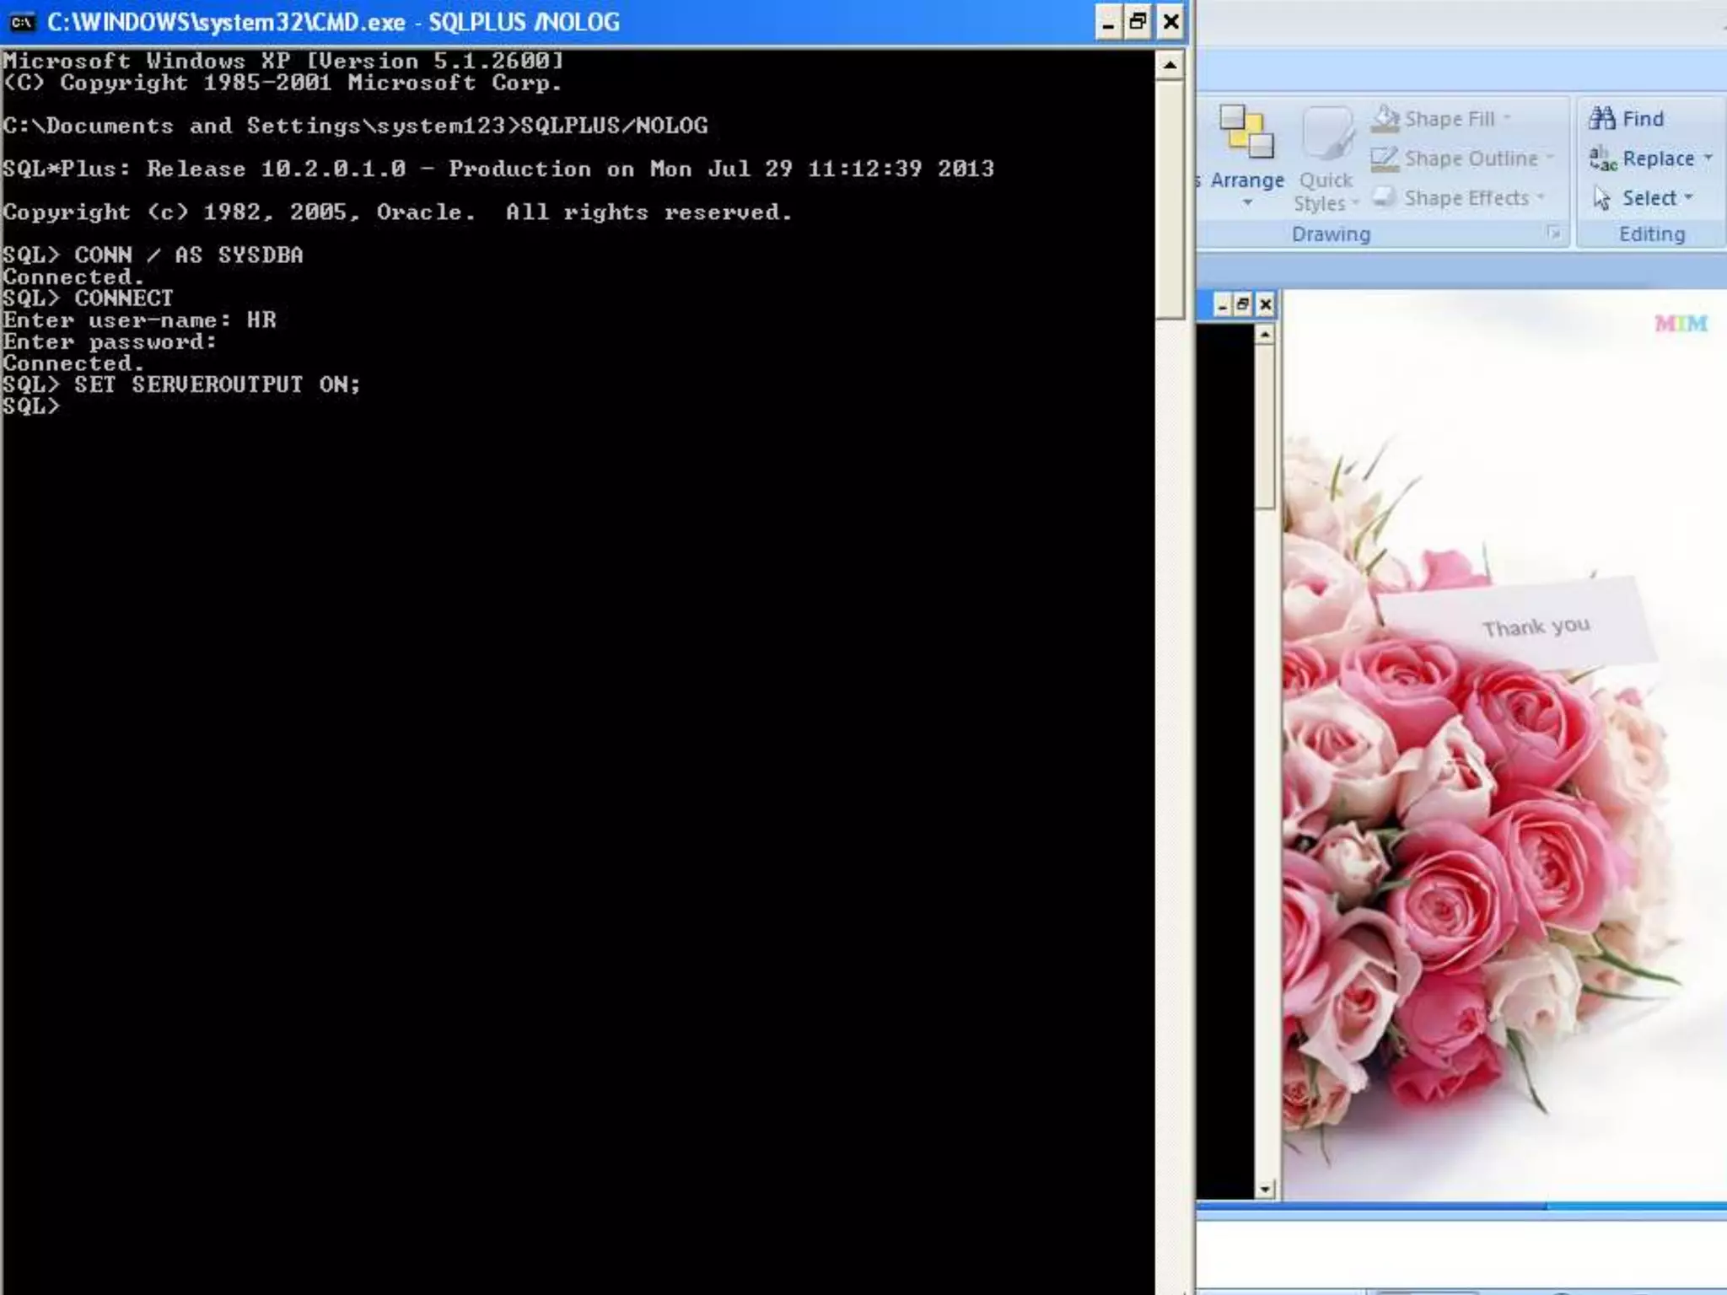
Task: Click the Select cursor icon
Action: coord(1601,197)
